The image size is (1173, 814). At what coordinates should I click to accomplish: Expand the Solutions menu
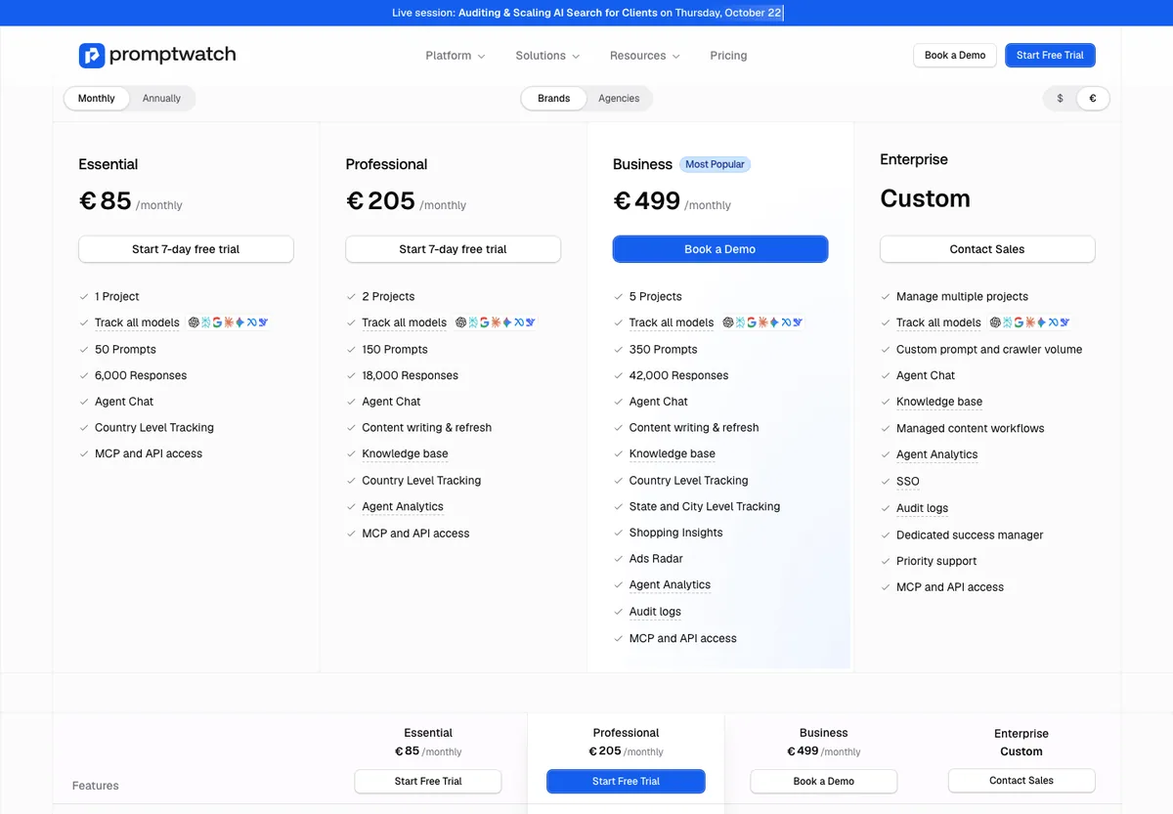tap(547, 56)
